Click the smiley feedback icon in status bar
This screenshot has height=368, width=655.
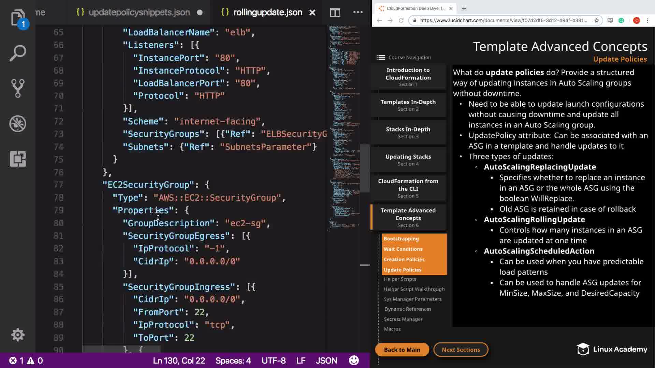[354, 361]
